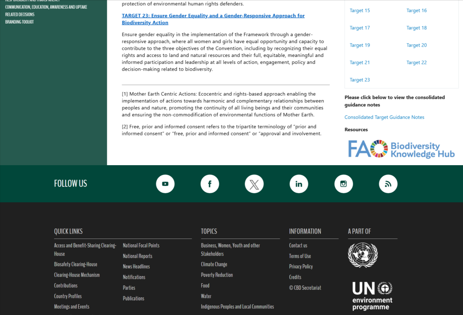Select Related Decisions in left menu
Screen dimensions: 463x315
click(x=20, y=14)
